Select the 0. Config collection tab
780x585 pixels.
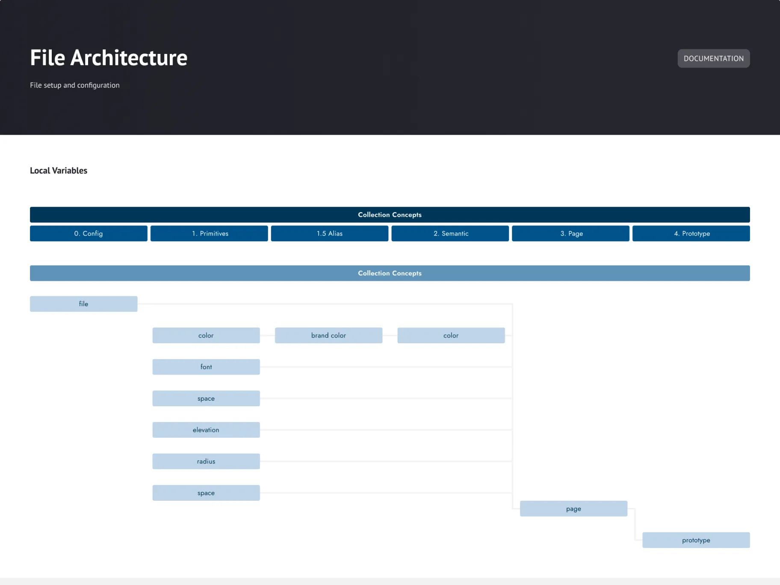point(89,233)
